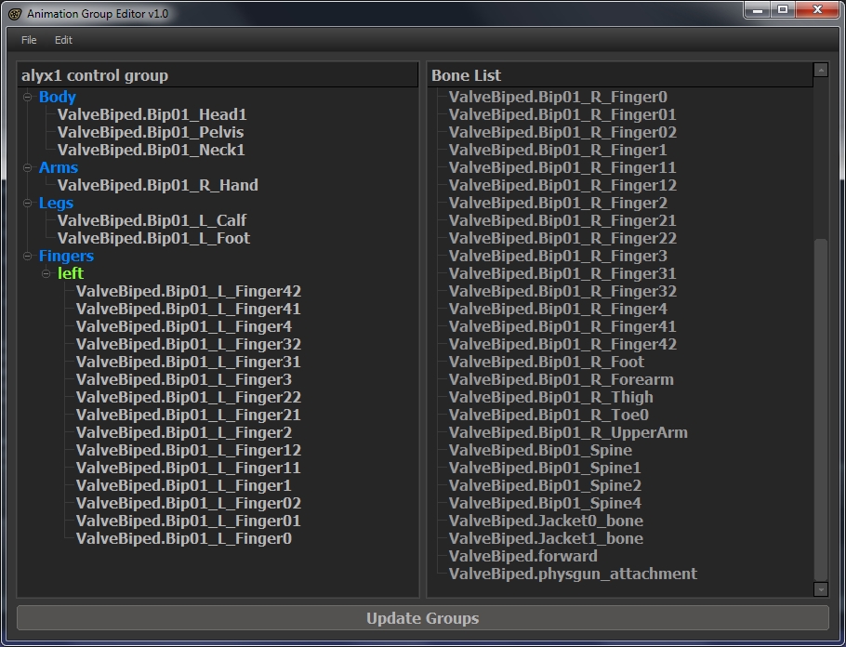Click the Bone List scroll down arrow
The height and width of the screenshot is (647, 846).
click(x=820, y=588)
